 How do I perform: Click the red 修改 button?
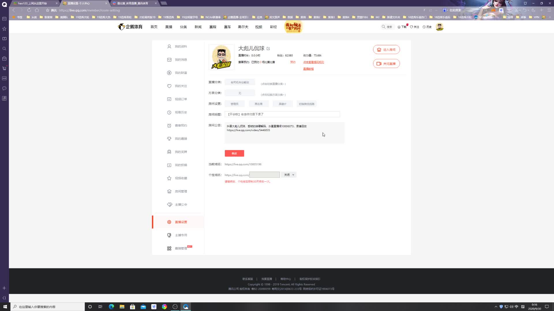[234, 153]
